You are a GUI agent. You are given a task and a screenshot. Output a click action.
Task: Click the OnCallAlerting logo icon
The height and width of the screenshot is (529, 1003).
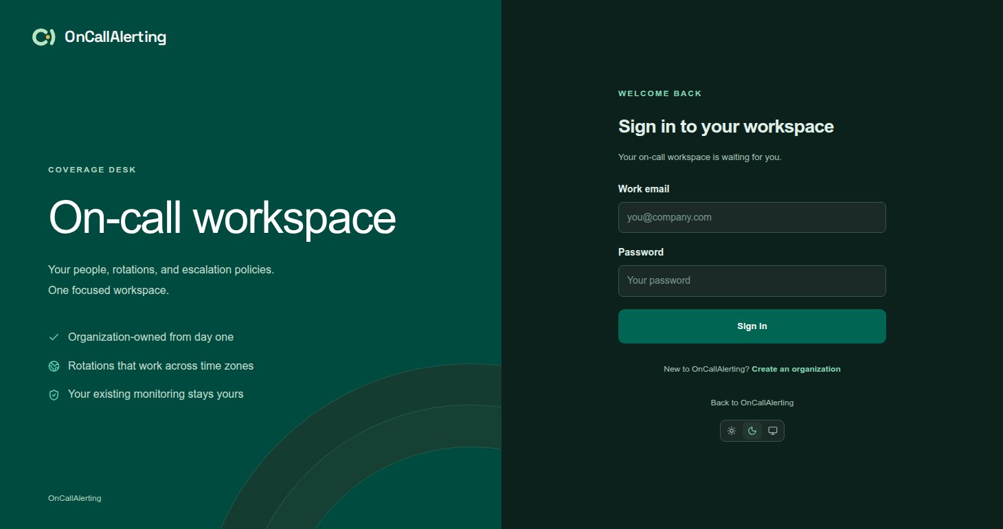43,37
